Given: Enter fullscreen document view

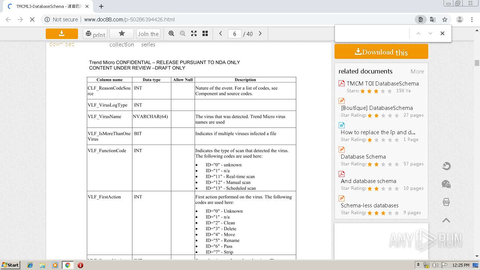Looking at the screenshot, I should point(194,34).
